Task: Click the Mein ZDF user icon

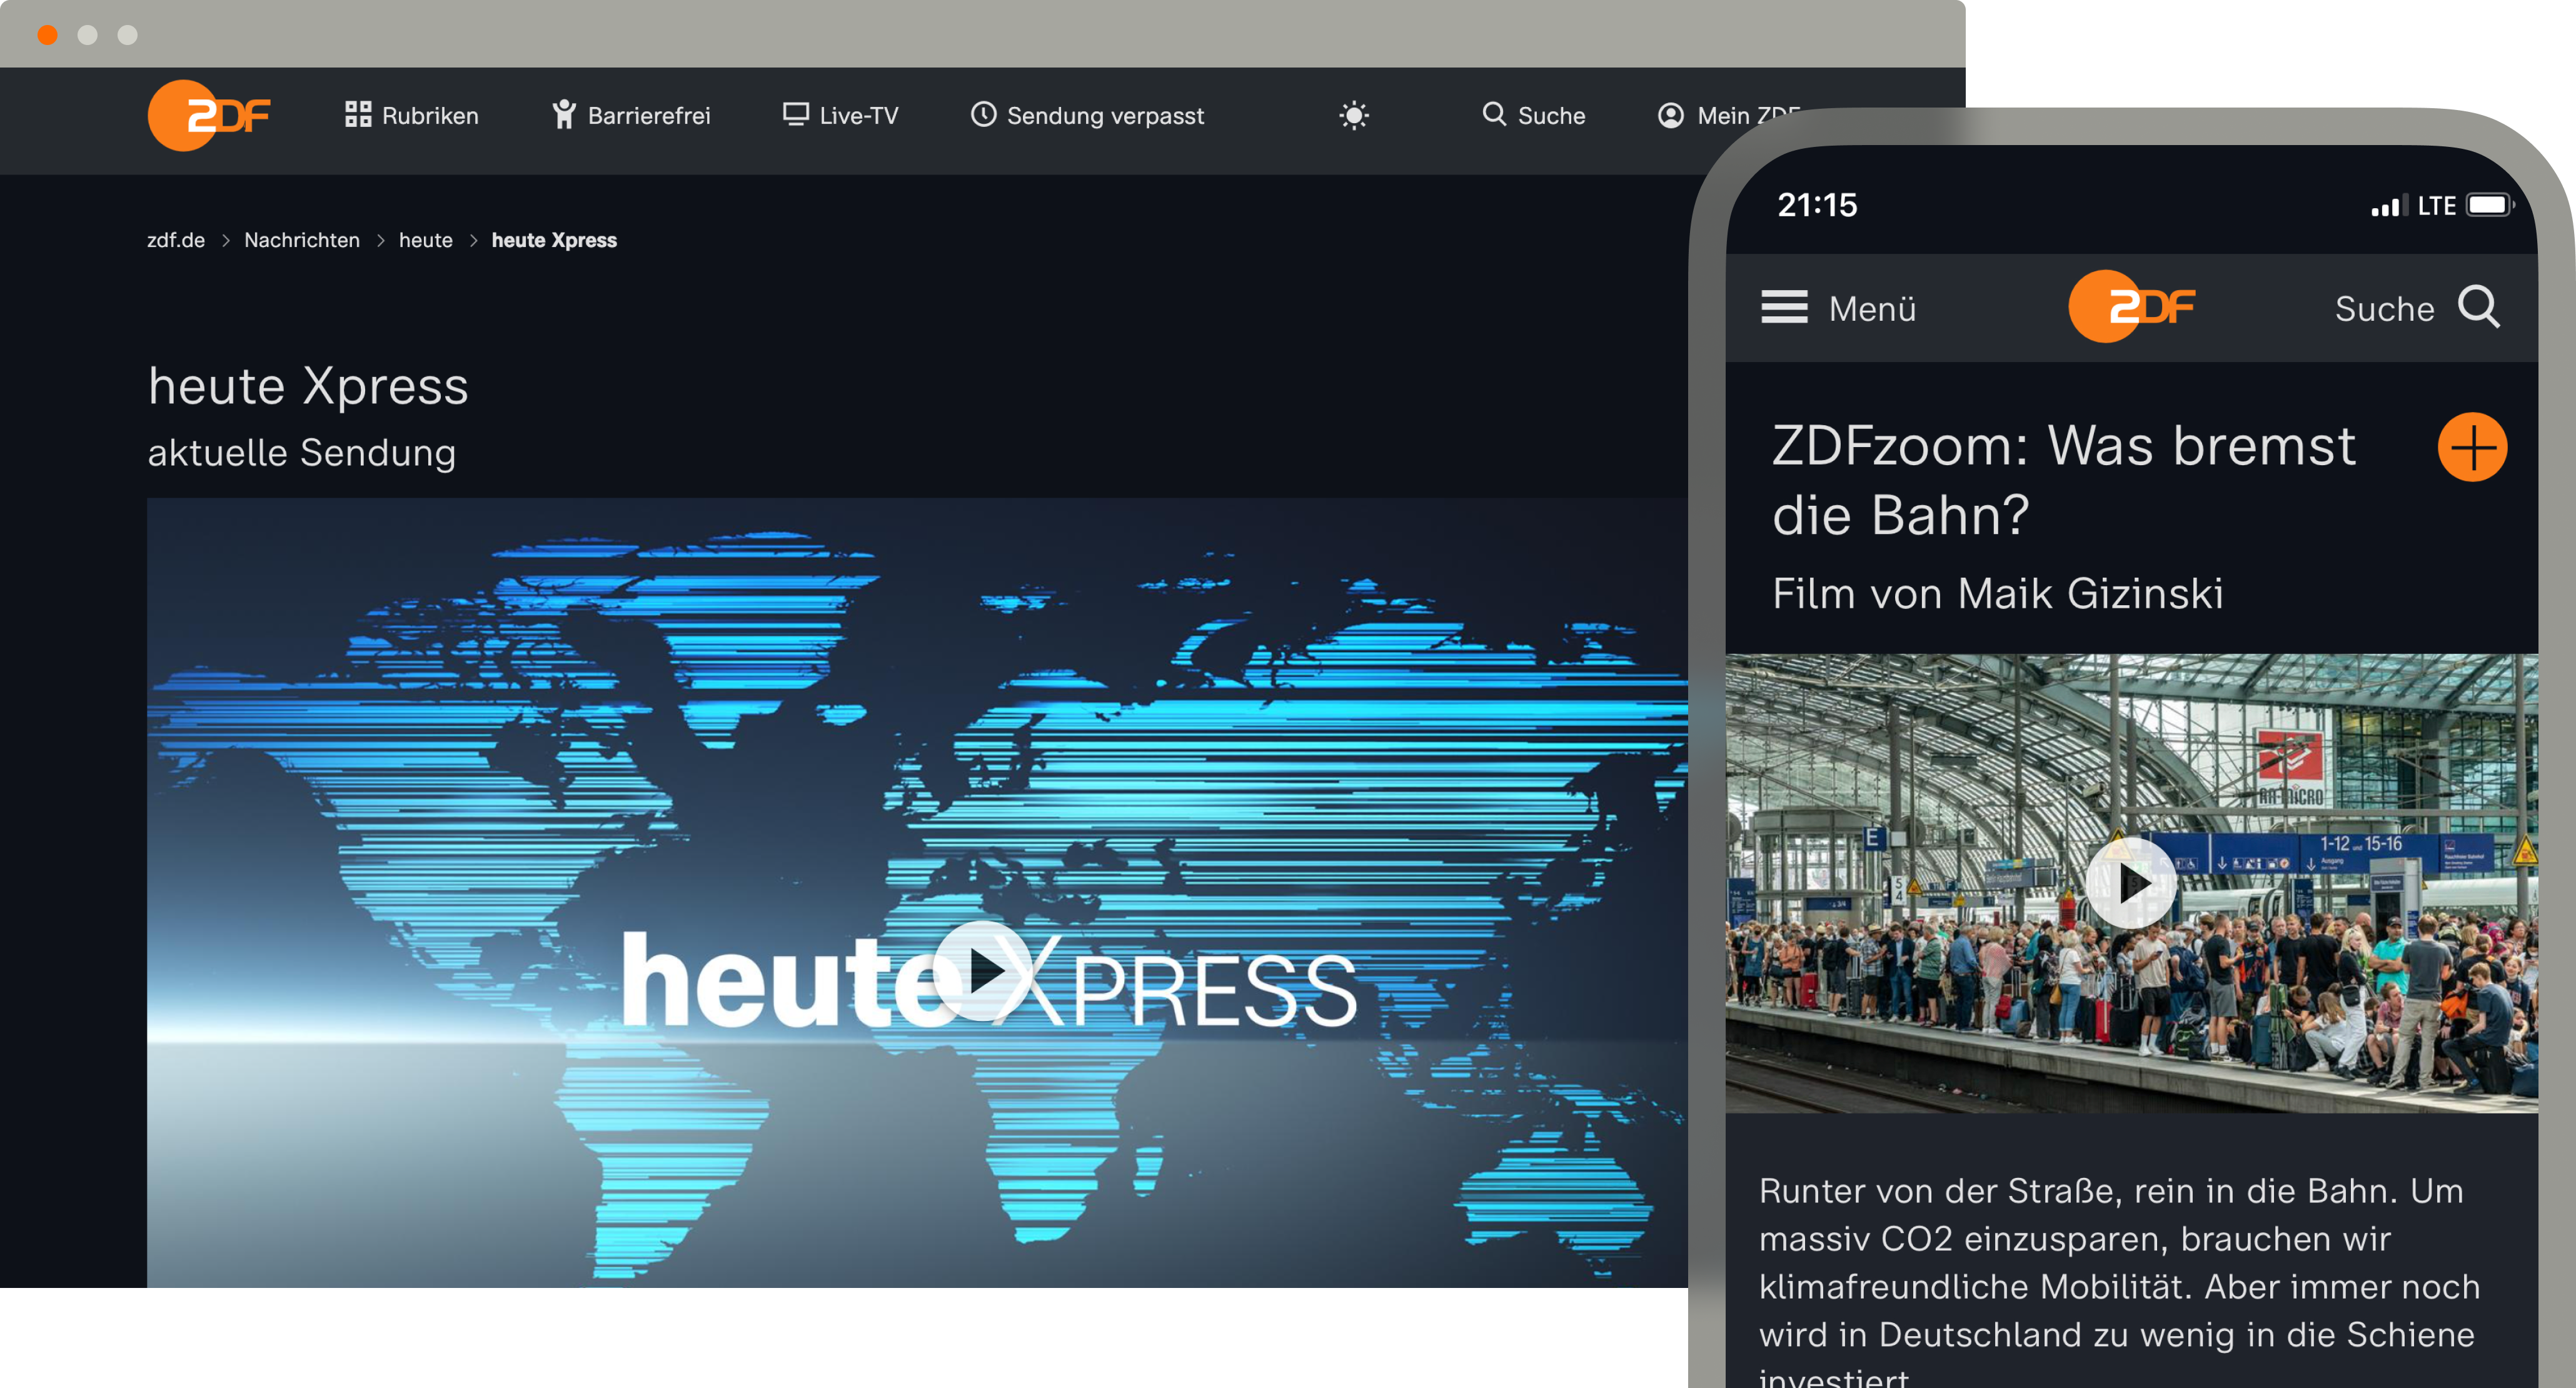Action: point(1670,116)
